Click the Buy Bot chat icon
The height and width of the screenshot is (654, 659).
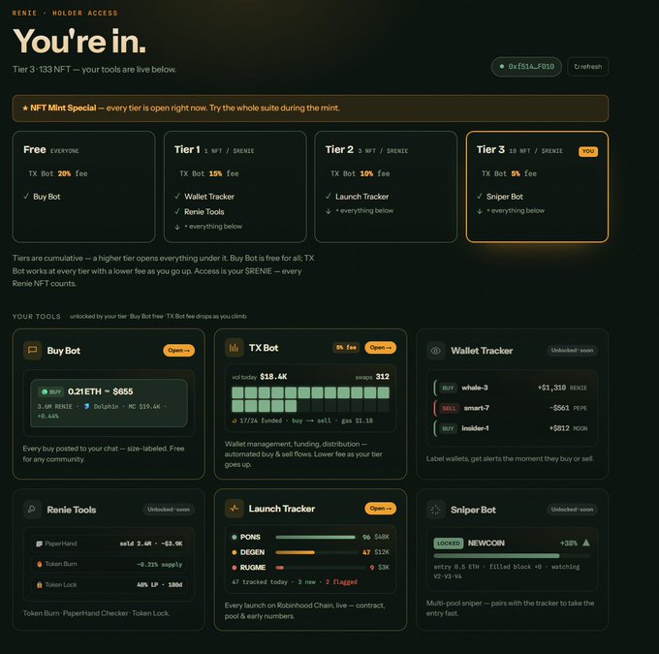pyautogui.click(x=32, y=350)
